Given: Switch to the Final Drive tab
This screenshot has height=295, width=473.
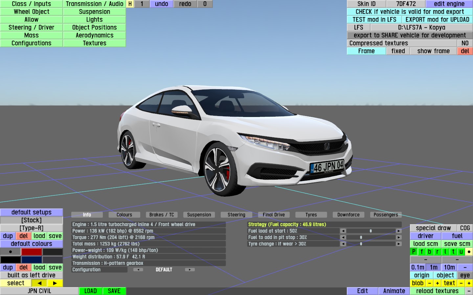Looking at the screenshot, I should (274, 215).
